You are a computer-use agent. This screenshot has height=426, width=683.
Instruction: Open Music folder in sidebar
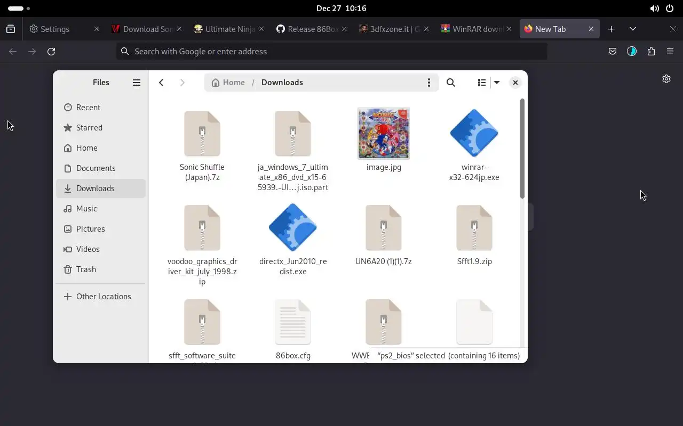click(100, 209)
